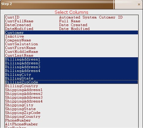143x128 pixels.
Task: Select the CustFullName column row
Action: pyautogui.click(x=71, y=21)
